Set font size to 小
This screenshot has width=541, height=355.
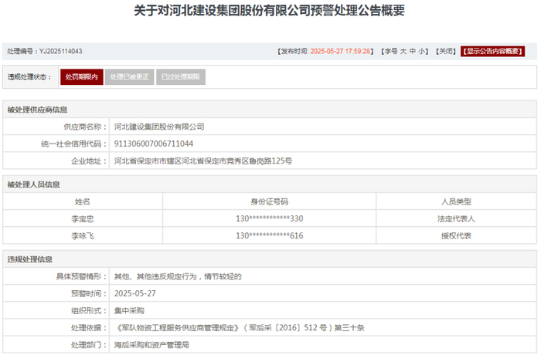coord(422,52)
